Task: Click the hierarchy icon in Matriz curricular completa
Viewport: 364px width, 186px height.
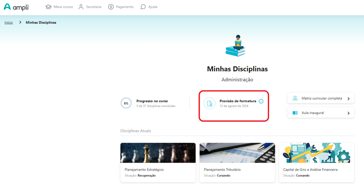Action: point(295,98)
